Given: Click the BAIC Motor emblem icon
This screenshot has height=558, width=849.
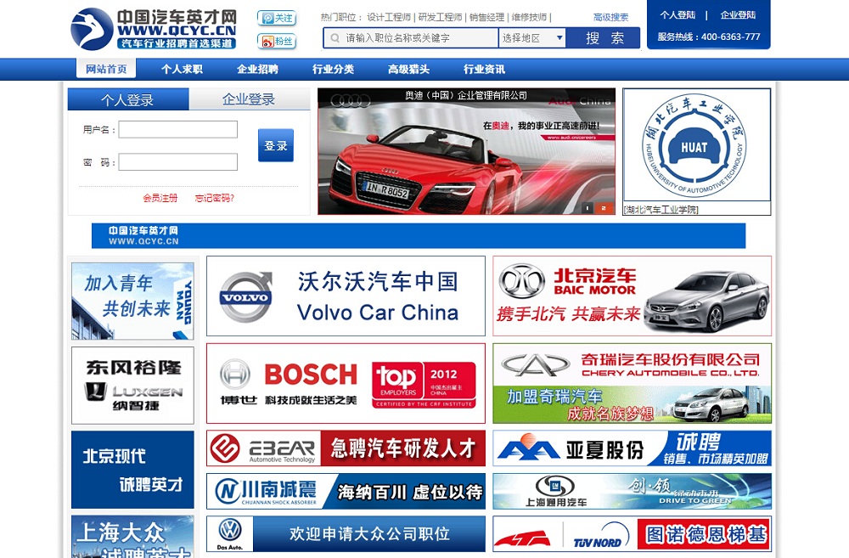Looking at the screenshot, I should pyautogui.click(x=522, y=282).
